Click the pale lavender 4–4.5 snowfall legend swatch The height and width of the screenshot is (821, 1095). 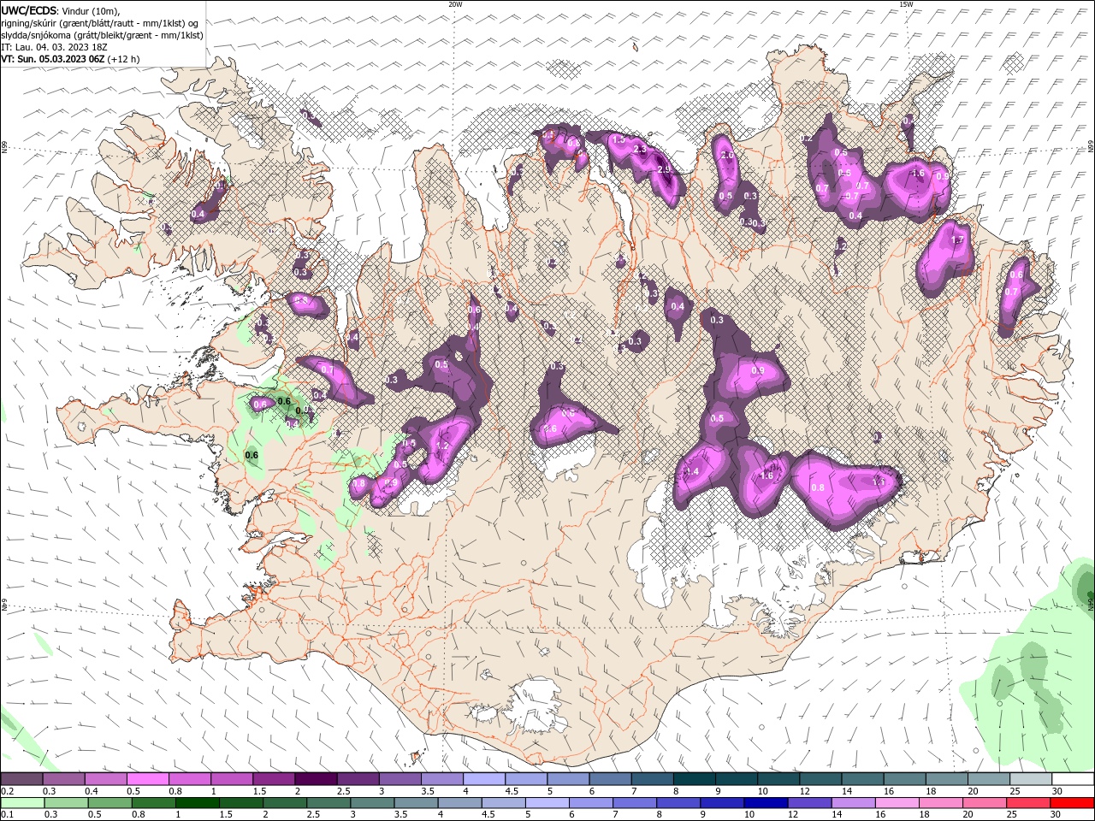[x=484, y=779]
